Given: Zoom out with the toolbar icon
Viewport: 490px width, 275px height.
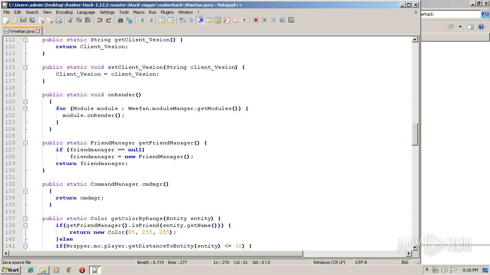Looking at the screenshot, I should pyautogui.click(x=150, y=20).
